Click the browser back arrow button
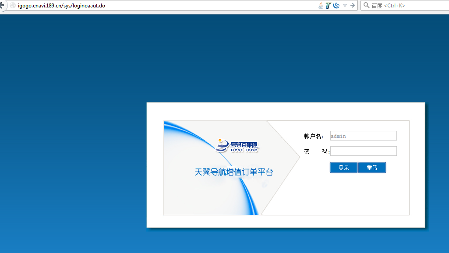 (x=2, y=5)
